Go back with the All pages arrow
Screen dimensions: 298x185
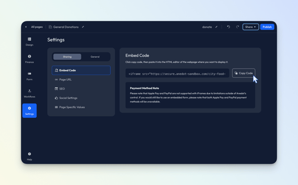pos(26,27)
